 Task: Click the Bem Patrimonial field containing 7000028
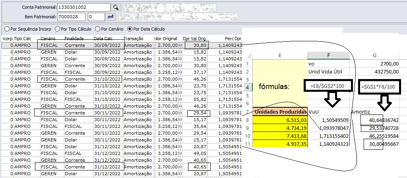tap(71, 17)
